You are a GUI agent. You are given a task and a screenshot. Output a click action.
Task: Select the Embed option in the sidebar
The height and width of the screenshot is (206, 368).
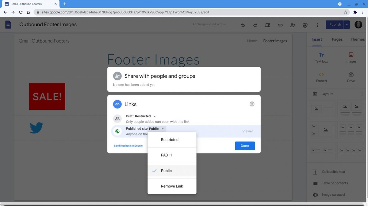click(x=321, y=77)
